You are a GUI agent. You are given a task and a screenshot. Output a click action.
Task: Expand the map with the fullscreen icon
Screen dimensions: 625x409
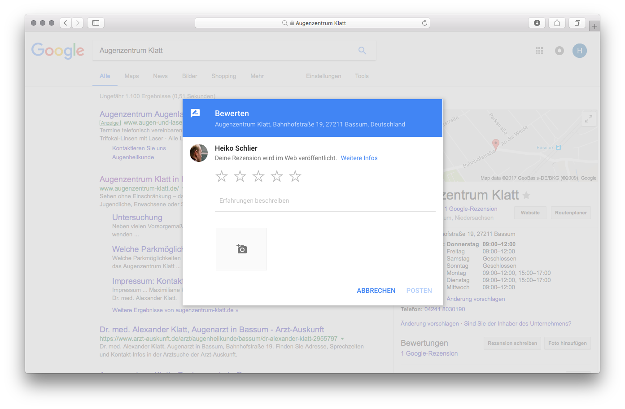tap(588, 119)
